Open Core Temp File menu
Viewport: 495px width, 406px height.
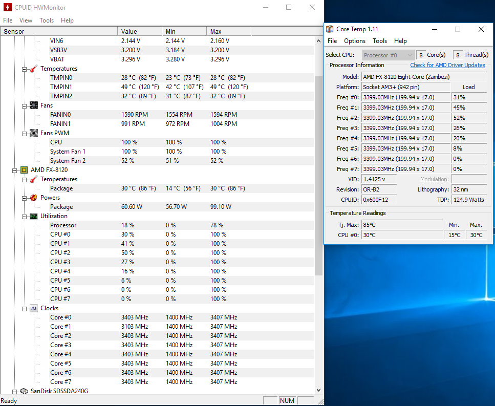[332, 41]
